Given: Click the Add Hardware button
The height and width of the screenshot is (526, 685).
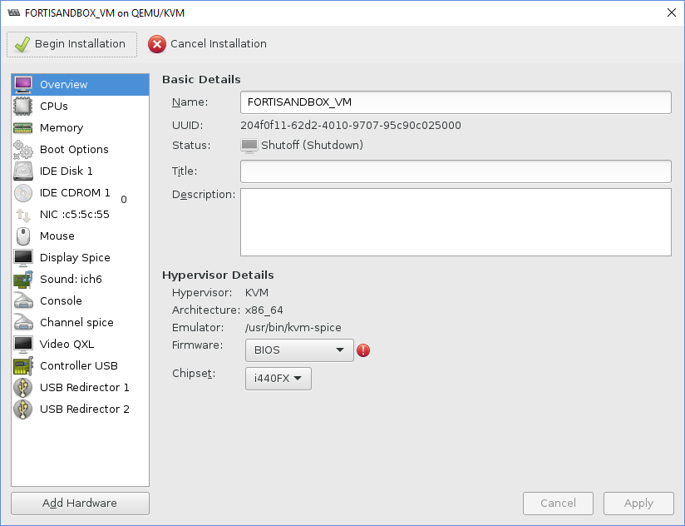Looking at the screenshot, I should point(80,504).
